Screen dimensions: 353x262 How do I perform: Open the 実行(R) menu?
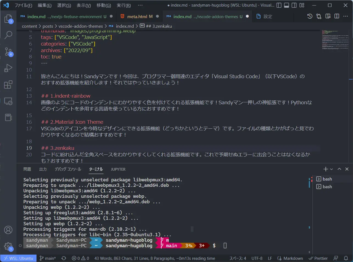(x=124, y=5)
